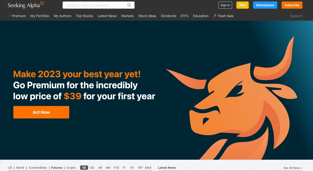This screenshot has height=171, width=313.
Task: Select the 1M time range
Action: coord(100,168)
